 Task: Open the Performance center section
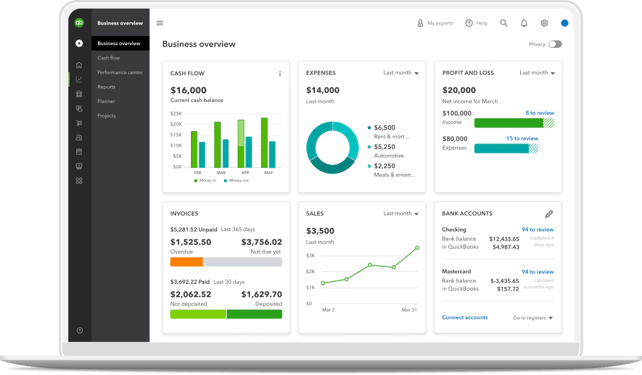click(120, 72)
